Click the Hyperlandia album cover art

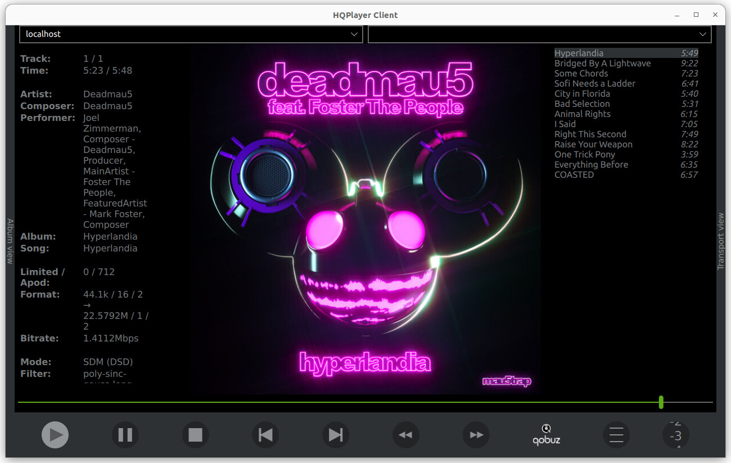click(365, 219)
